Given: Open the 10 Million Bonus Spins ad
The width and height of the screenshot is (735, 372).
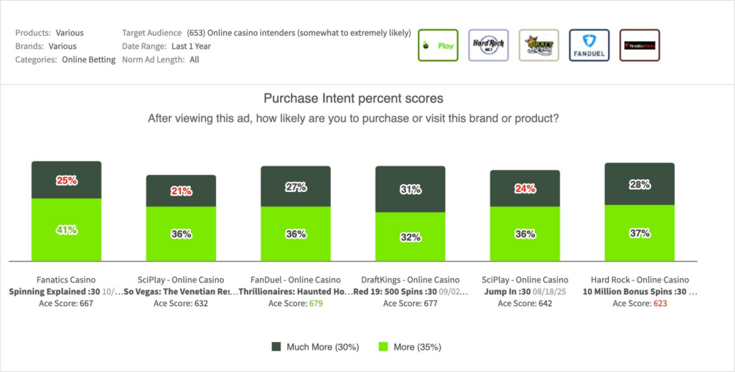Looking at the screenshot, I should (x=640, y=292).
